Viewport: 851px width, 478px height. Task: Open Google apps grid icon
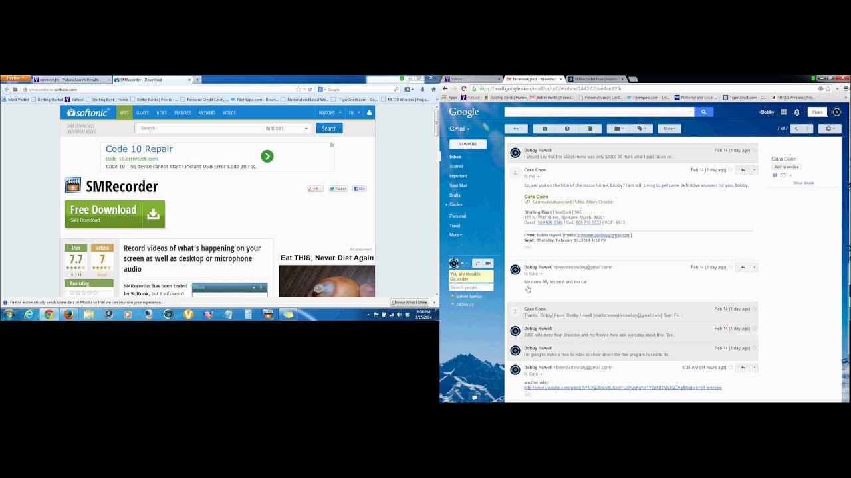coord(784,112)
